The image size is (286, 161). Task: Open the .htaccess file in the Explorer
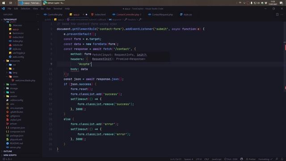pyautogui.click(x=17, y=25)
